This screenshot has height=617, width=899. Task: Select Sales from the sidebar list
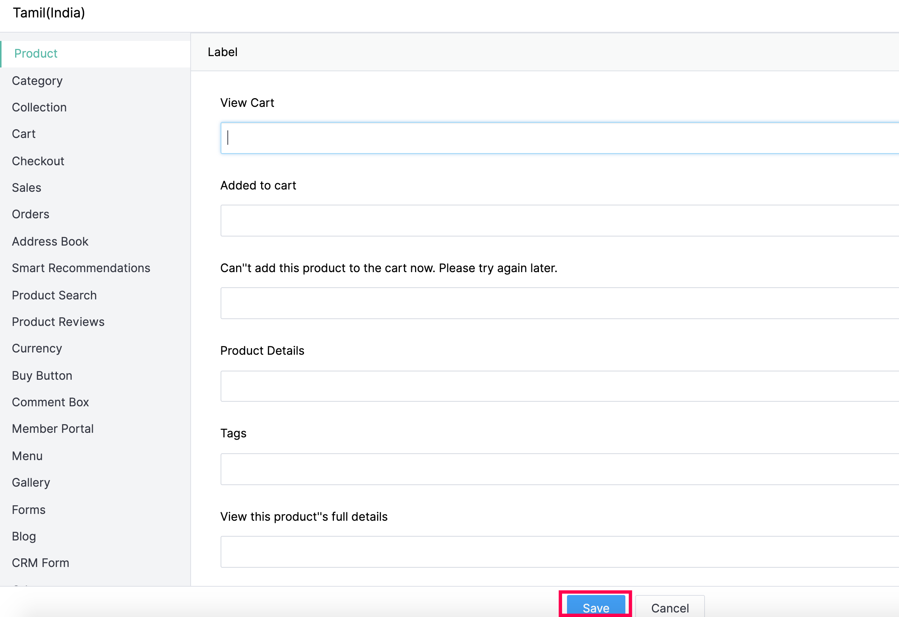26,188
